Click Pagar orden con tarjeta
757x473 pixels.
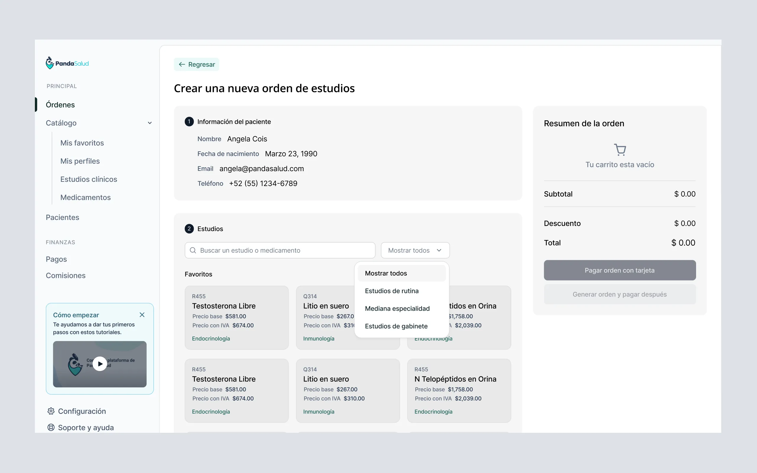(x=620, y=270)
